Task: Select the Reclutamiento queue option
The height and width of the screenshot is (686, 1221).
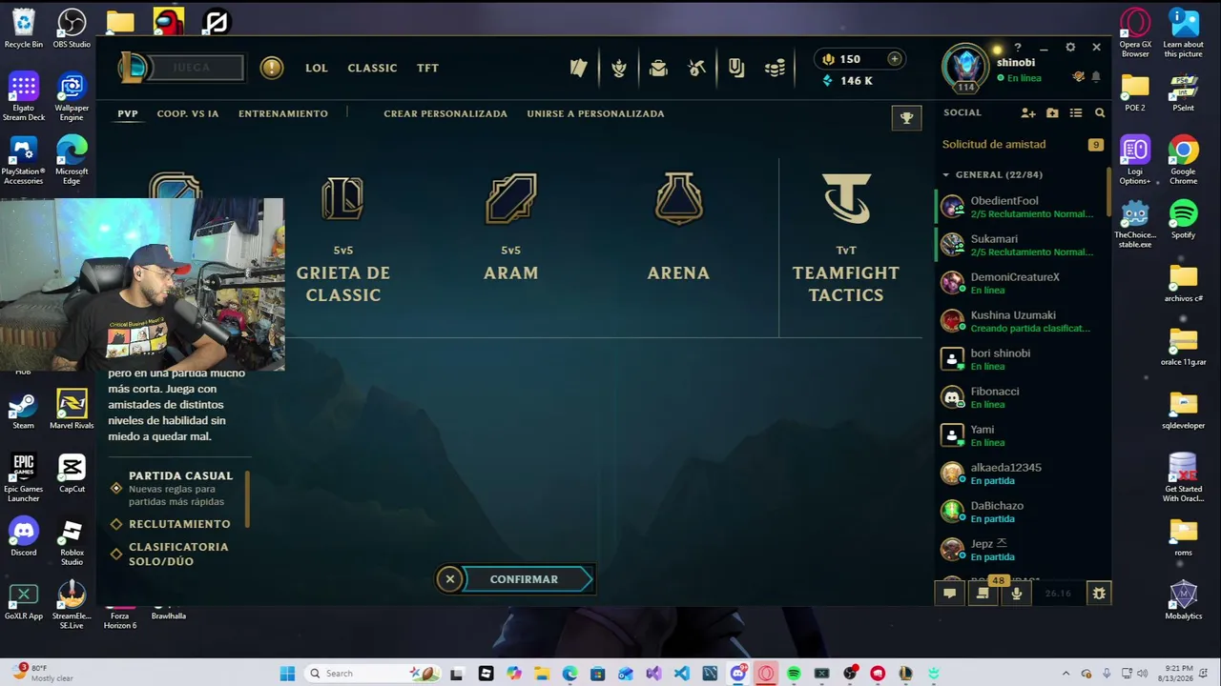Action: tap(179, 524)
